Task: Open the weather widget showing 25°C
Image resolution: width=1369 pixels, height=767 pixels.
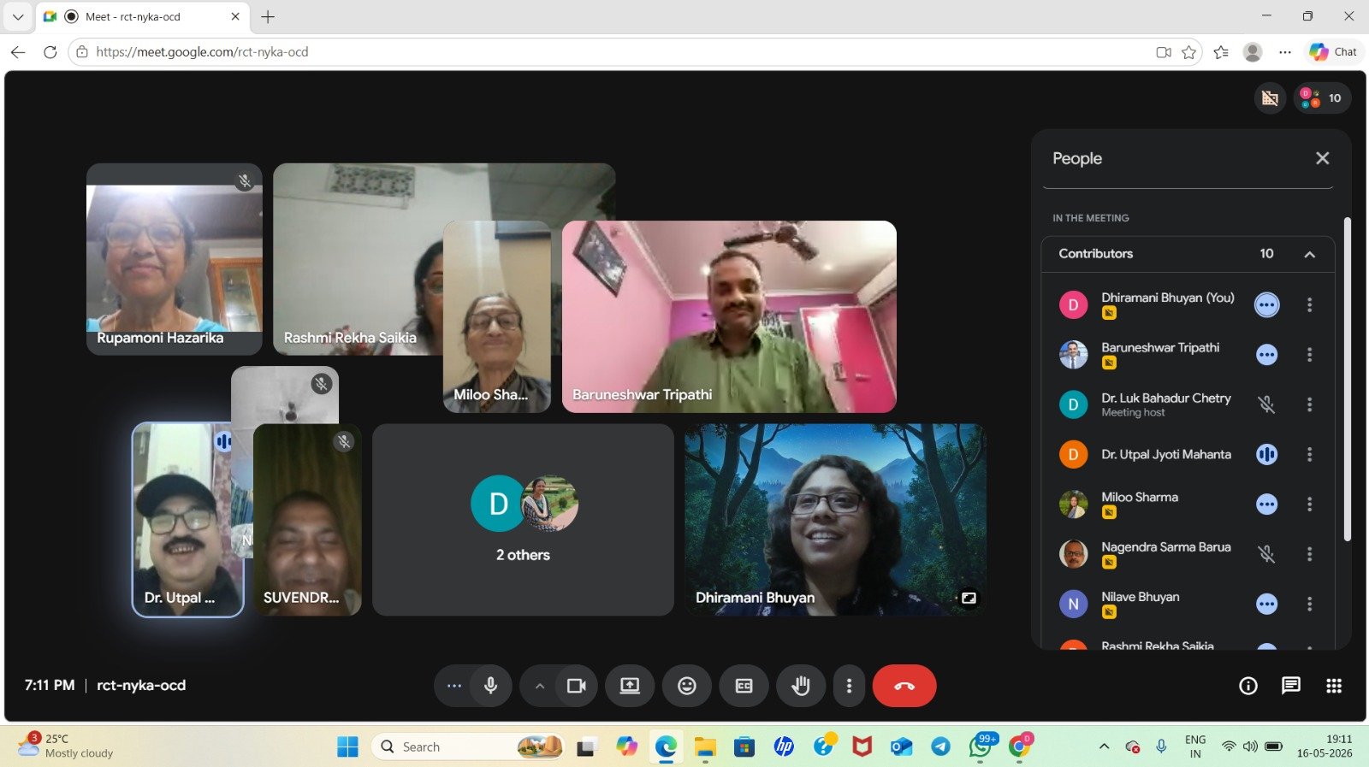Action: coord(66,746)
